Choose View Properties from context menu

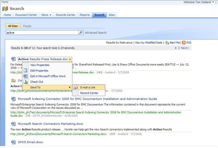point(40,65)
